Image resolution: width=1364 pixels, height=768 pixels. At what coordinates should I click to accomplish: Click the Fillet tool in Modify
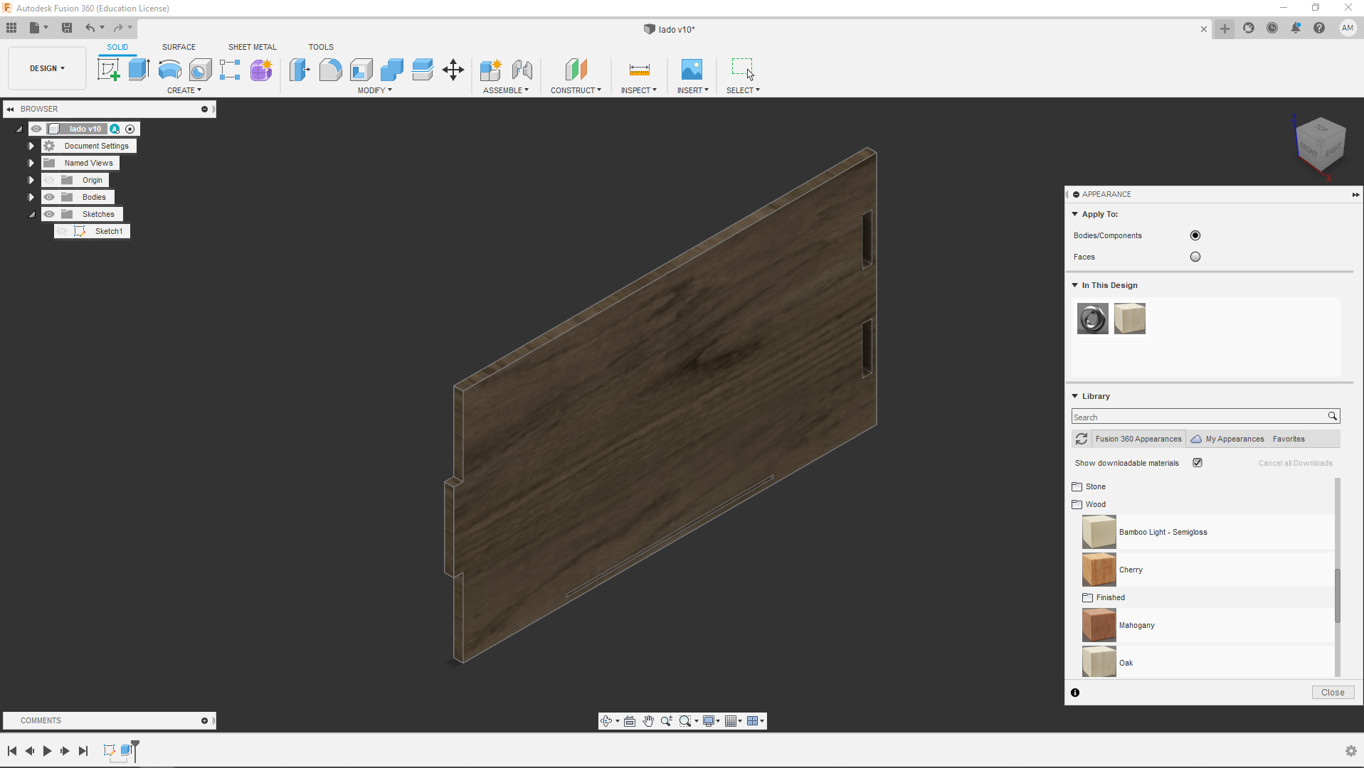(x=330, y=70)
